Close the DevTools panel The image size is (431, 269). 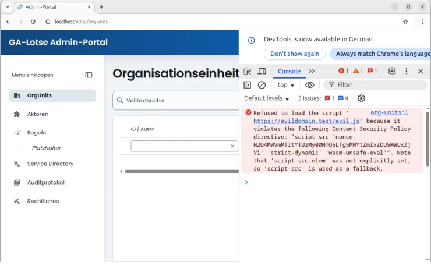421,71
